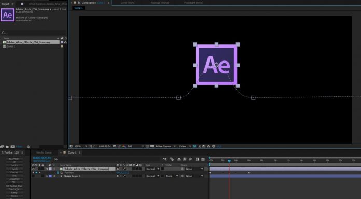Click the Pixel Aspect Ratio Correction icon

point(195,146)
